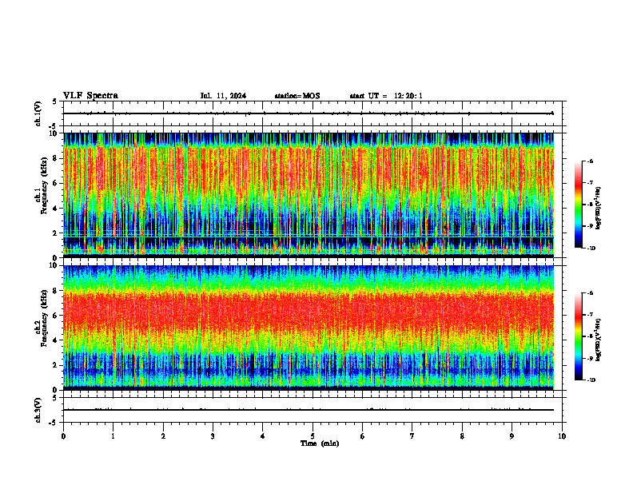633x489 pixels.
Task: Click the ch.3(V) axis label
Action: [x=38, y=410]
